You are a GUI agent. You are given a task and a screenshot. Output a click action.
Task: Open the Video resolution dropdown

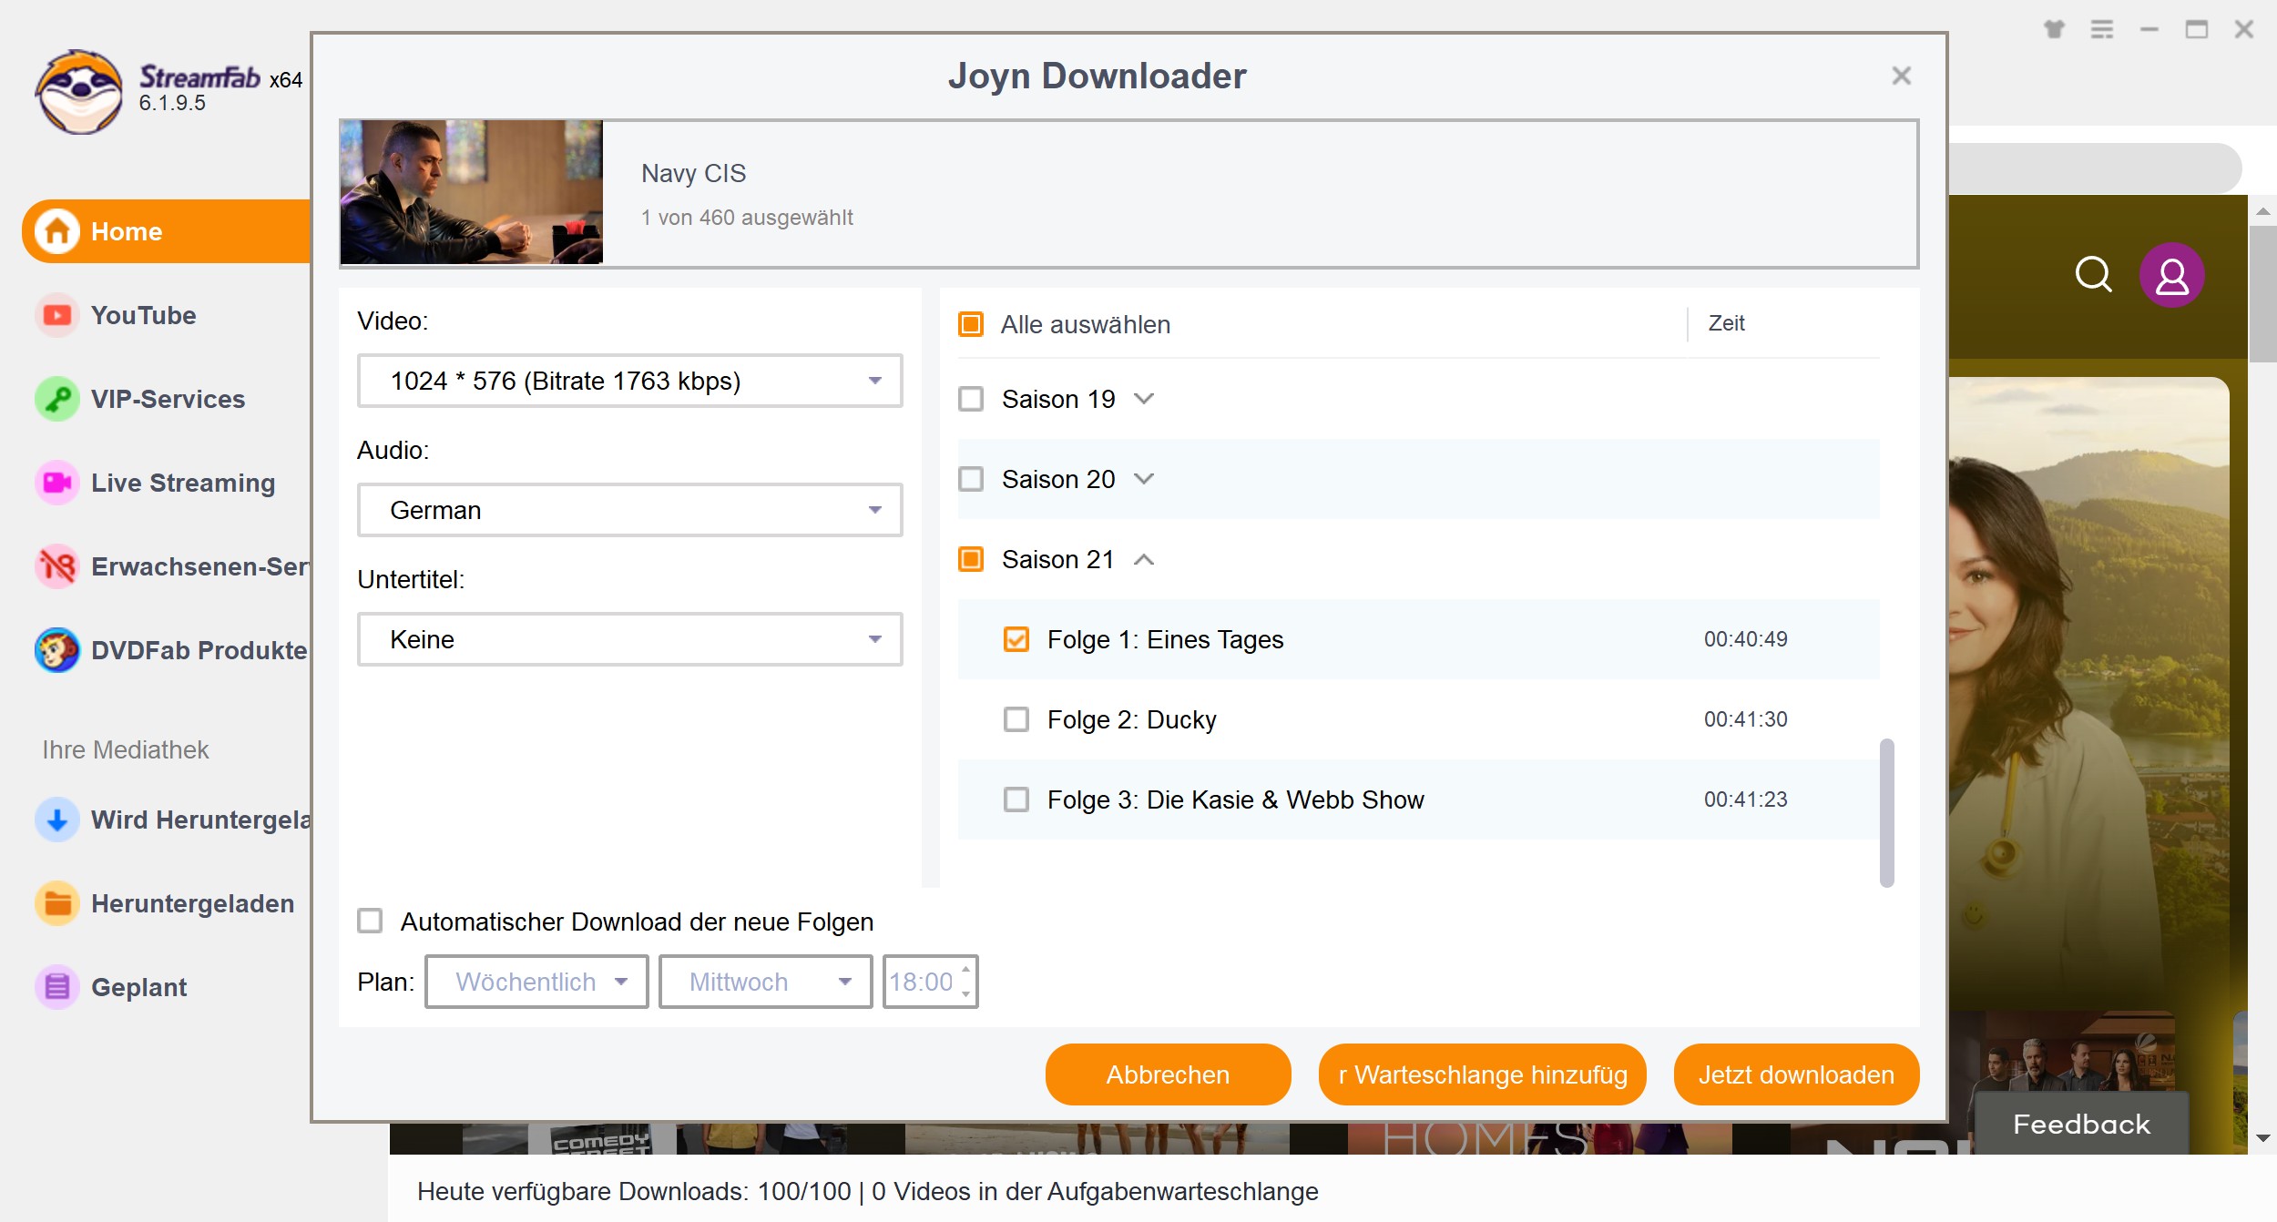coord(629,381)
